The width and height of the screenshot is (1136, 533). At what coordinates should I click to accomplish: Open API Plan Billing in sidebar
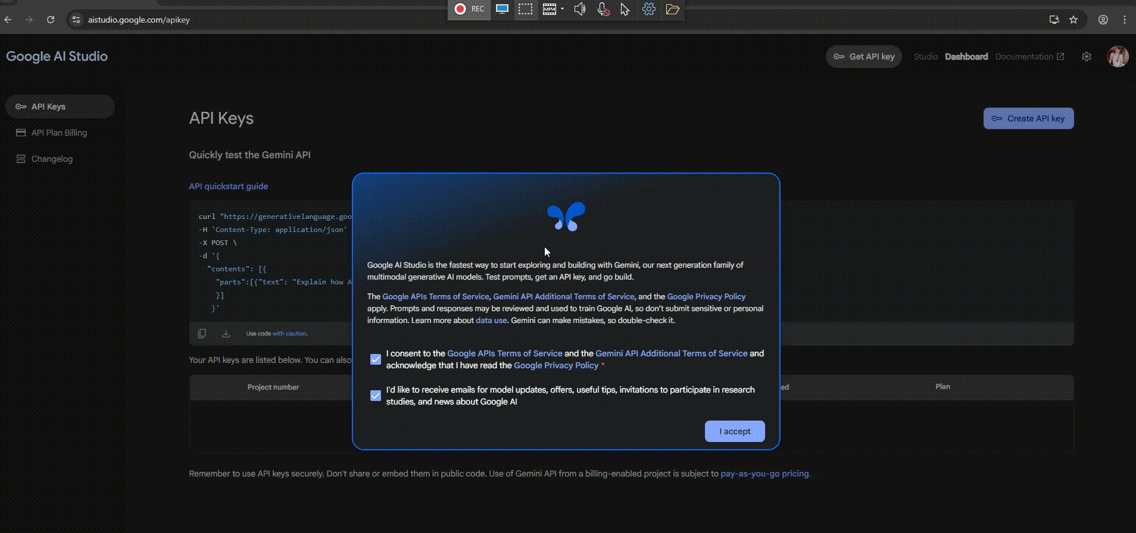(x=60, y=133)
